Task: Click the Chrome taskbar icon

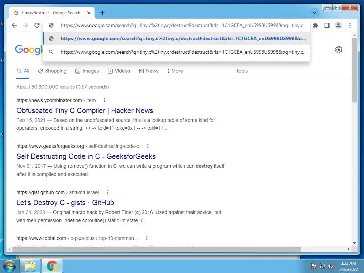Action: pyautogui.click(x=52, y=266)
